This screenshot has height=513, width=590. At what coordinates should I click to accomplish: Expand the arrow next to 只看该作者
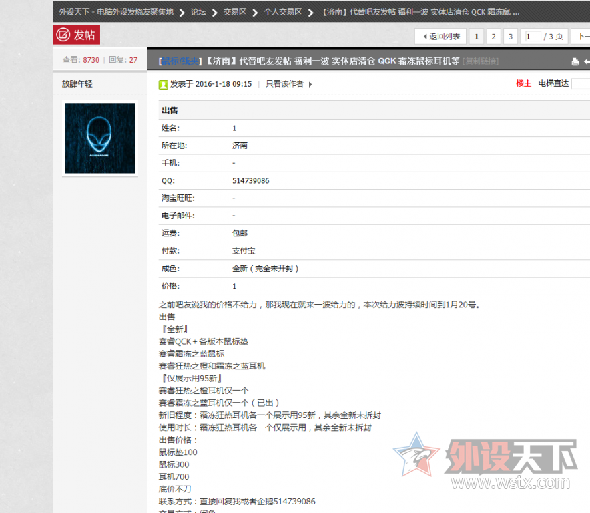click(x=310, y=84)
